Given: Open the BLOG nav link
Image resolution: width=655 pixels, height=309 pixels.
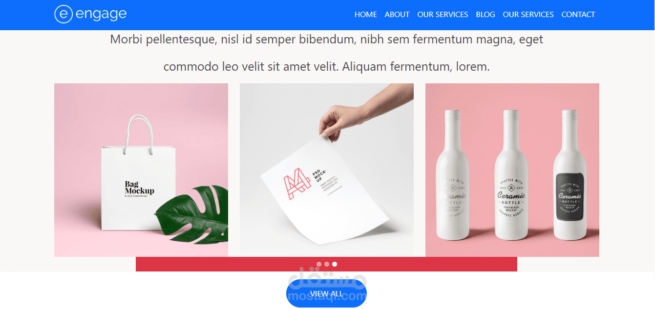Looking at the screenshot, I should [x=486, y=15].
